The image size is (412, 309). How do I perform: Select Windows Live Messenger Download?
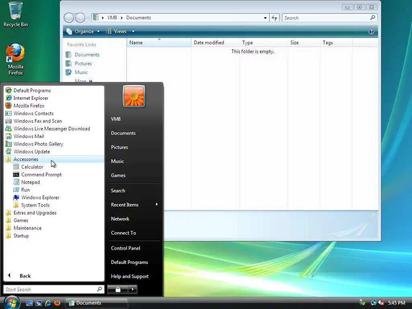tap(52, 128)
